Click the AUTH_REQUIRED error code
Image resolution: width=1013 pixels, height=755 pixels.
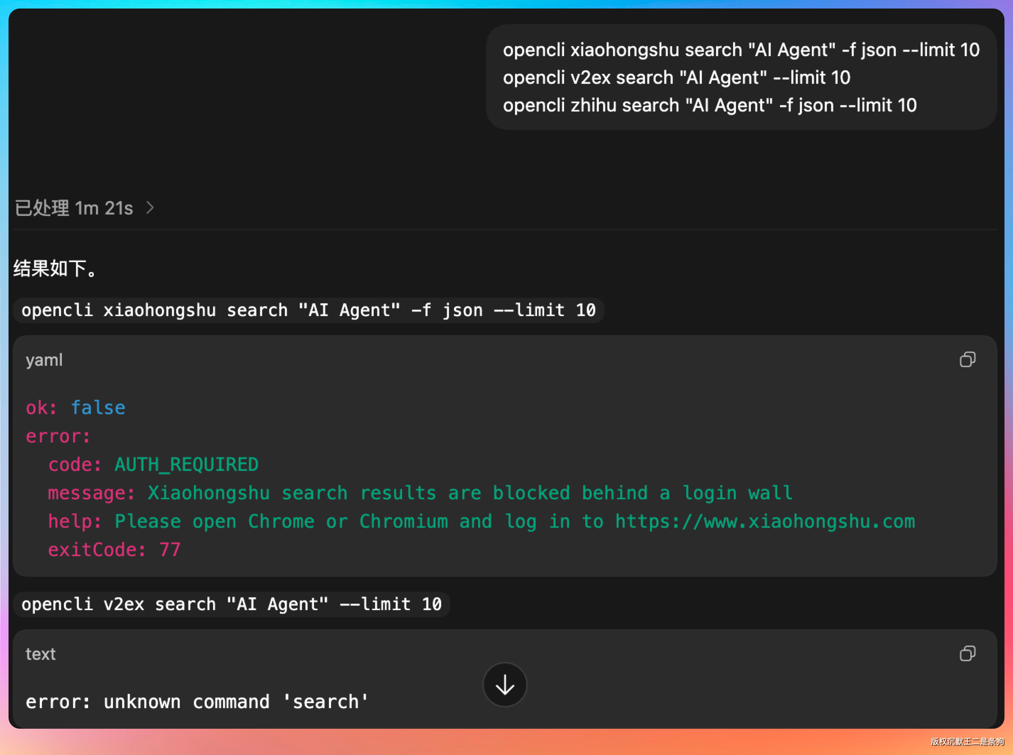click(186, 465)
